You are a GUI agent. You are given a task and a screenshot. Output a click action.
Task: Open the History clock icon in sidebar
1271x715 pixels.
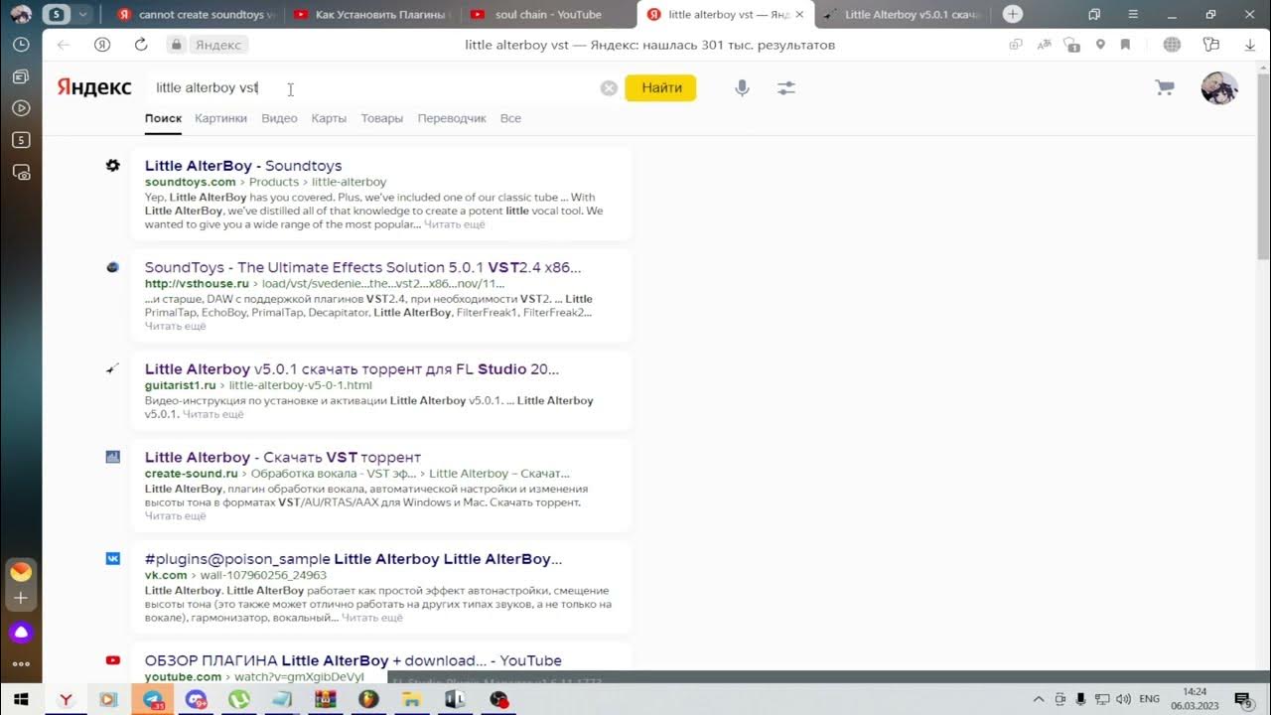[21, 45]
